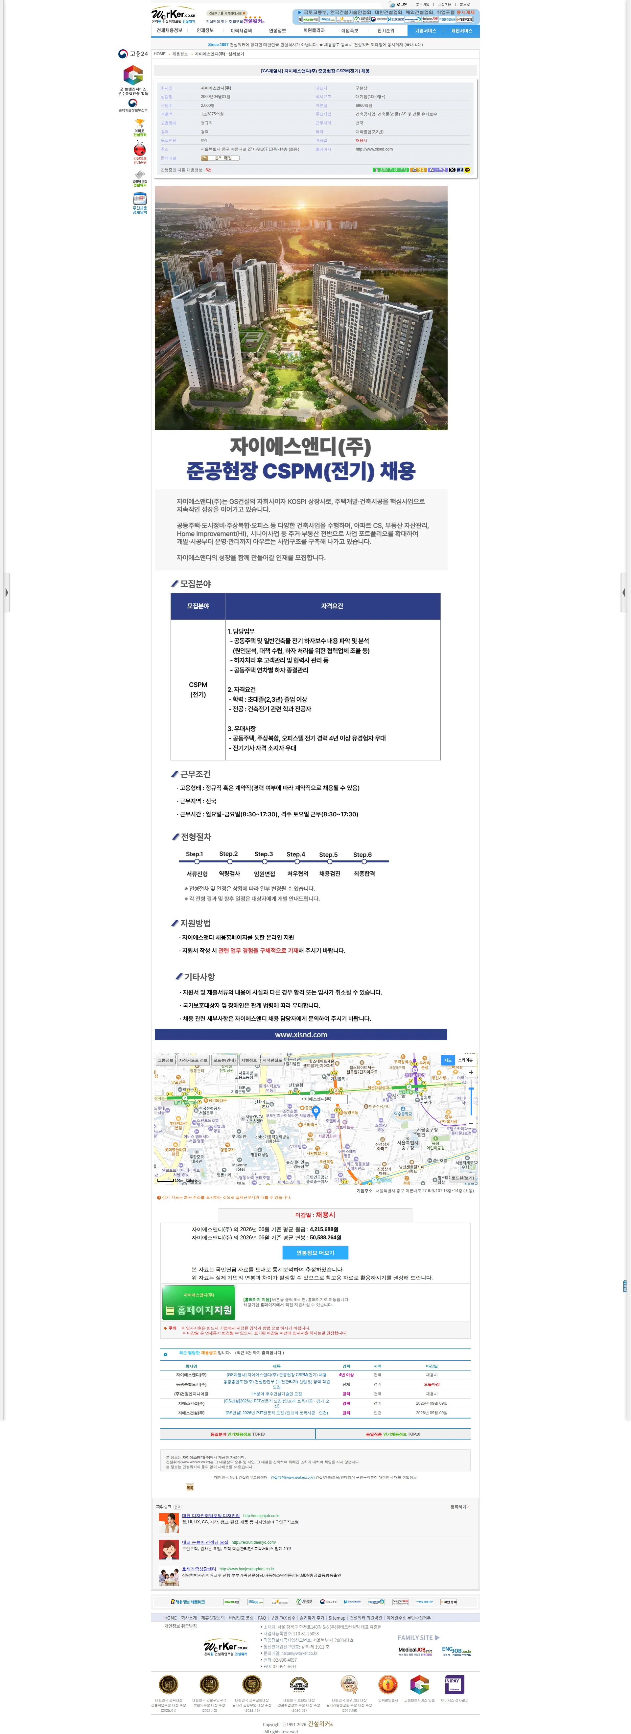
Task: Select 이력서검색 menu item
Action: [x=241, y=30]
